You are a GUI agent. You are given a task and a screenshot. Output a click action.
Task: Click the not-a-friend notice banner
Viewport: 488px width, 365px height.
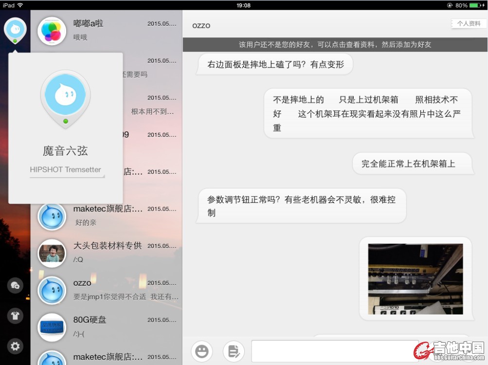point(335,44)
